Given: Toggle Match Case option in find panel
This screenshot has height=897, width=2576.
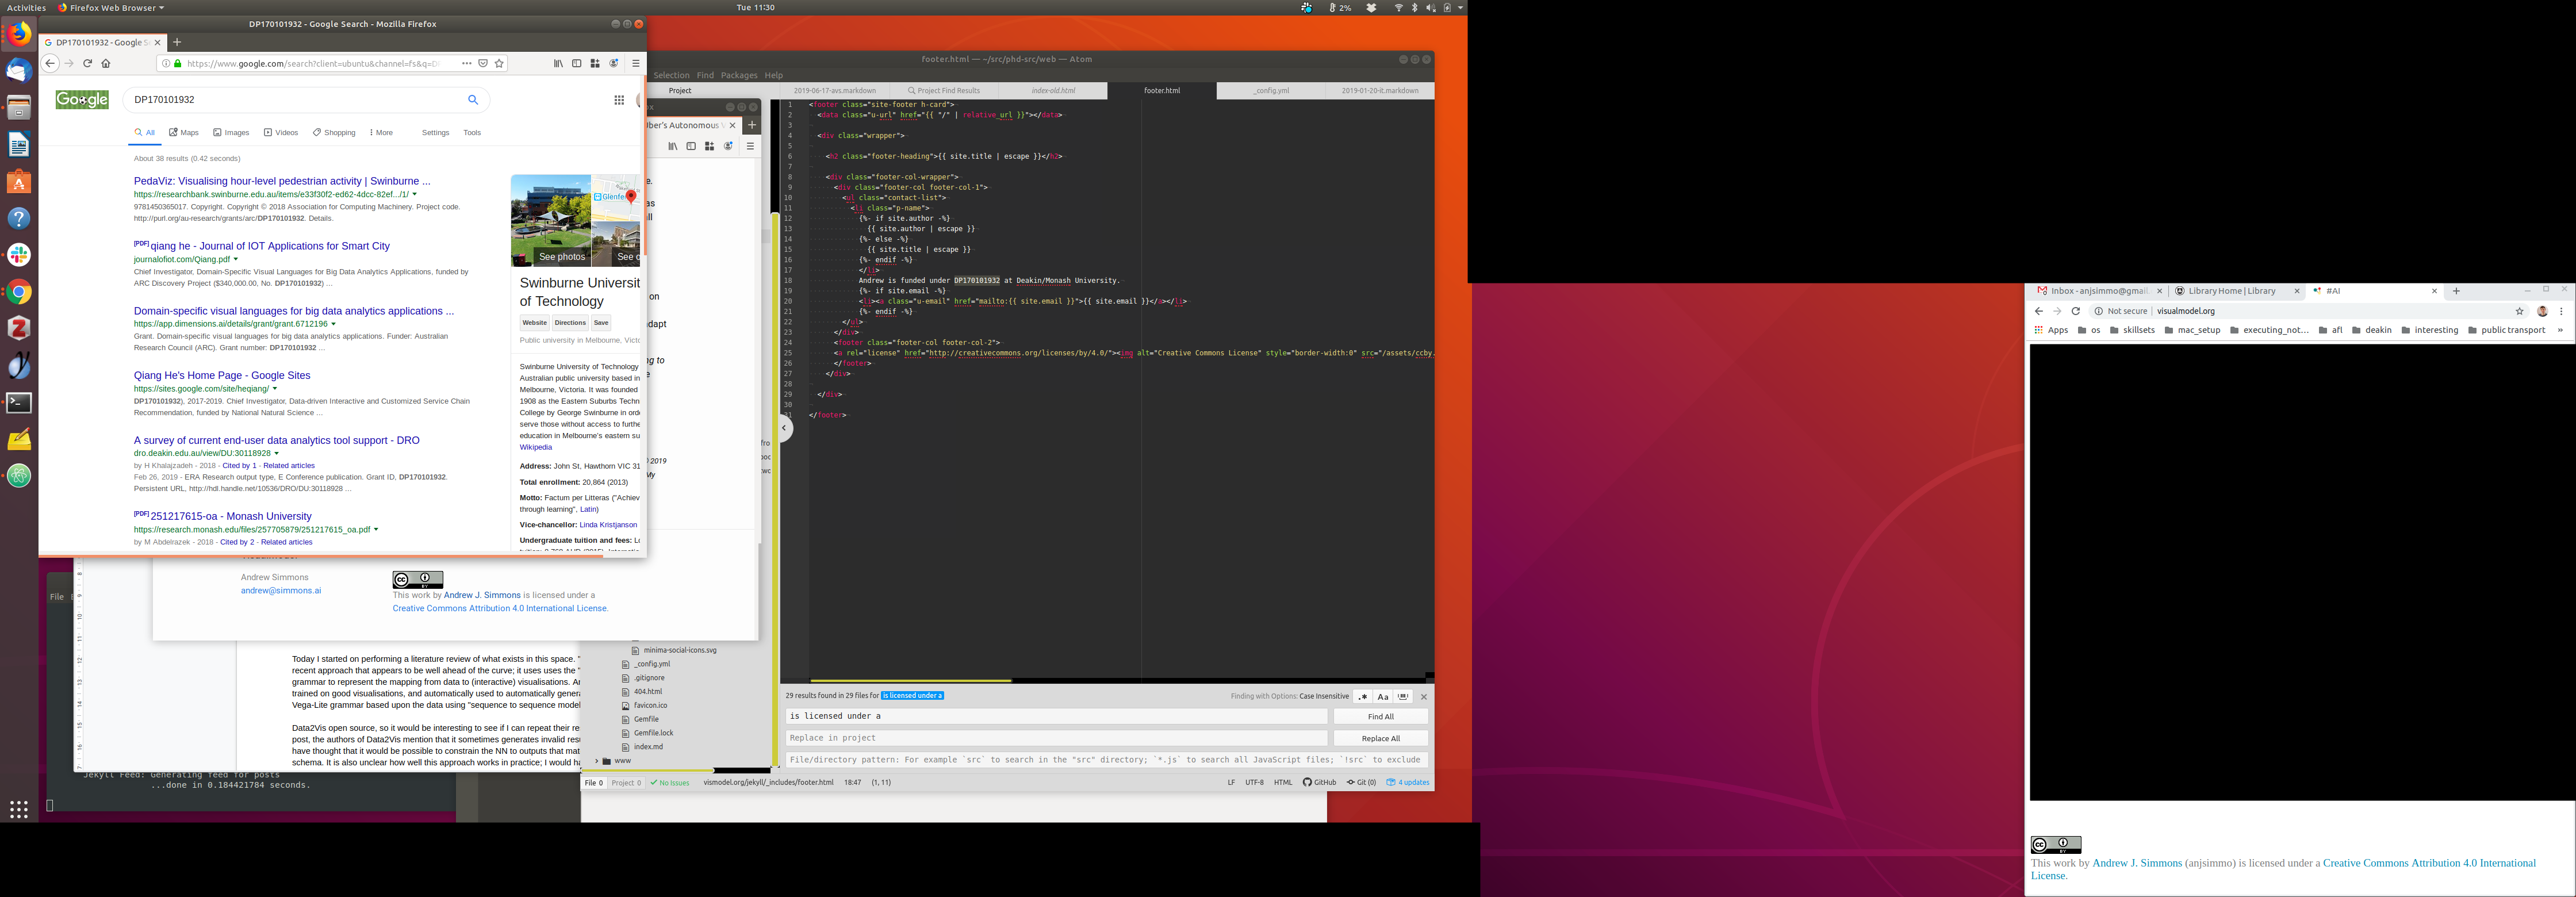Looking at the screenshot, I should click(1383, 697).
